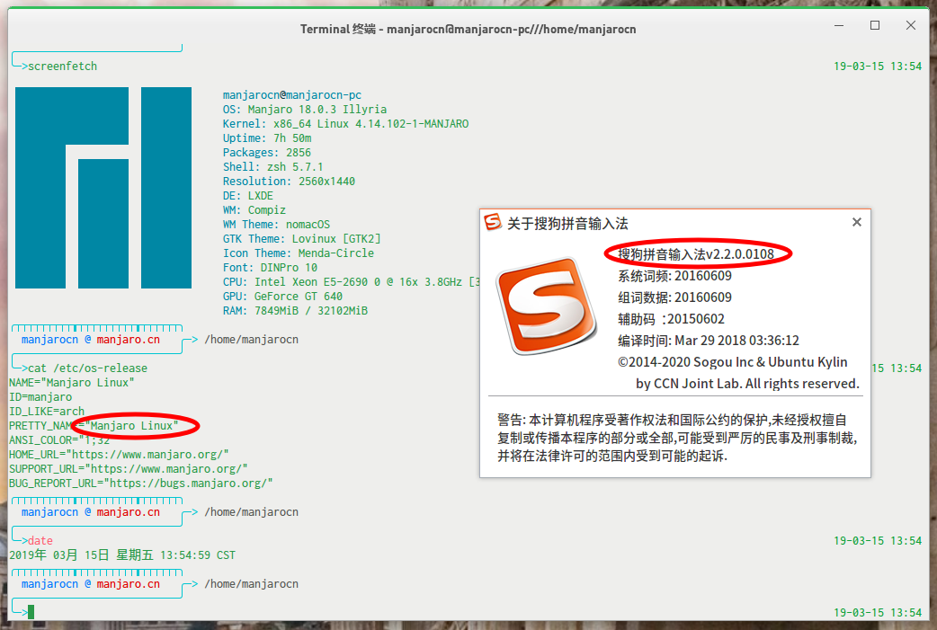Screen dimensions: 937x630
Task: Click the Sogou logo in dialog title bar
Action: click(x=493, y=222)
